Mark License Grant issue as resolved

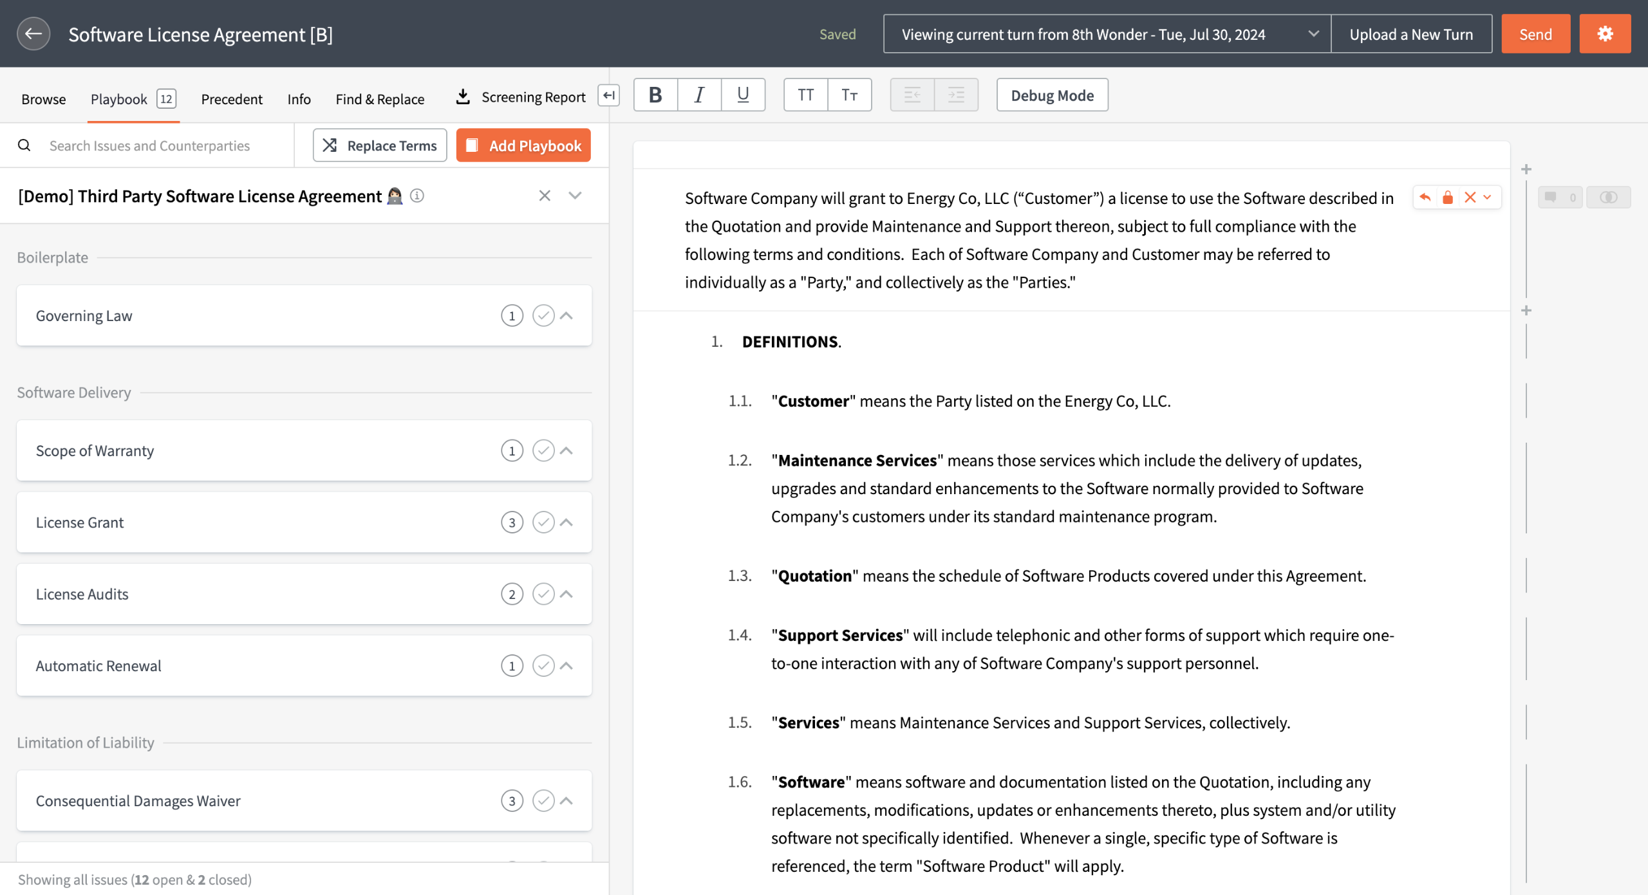point(543,522)
